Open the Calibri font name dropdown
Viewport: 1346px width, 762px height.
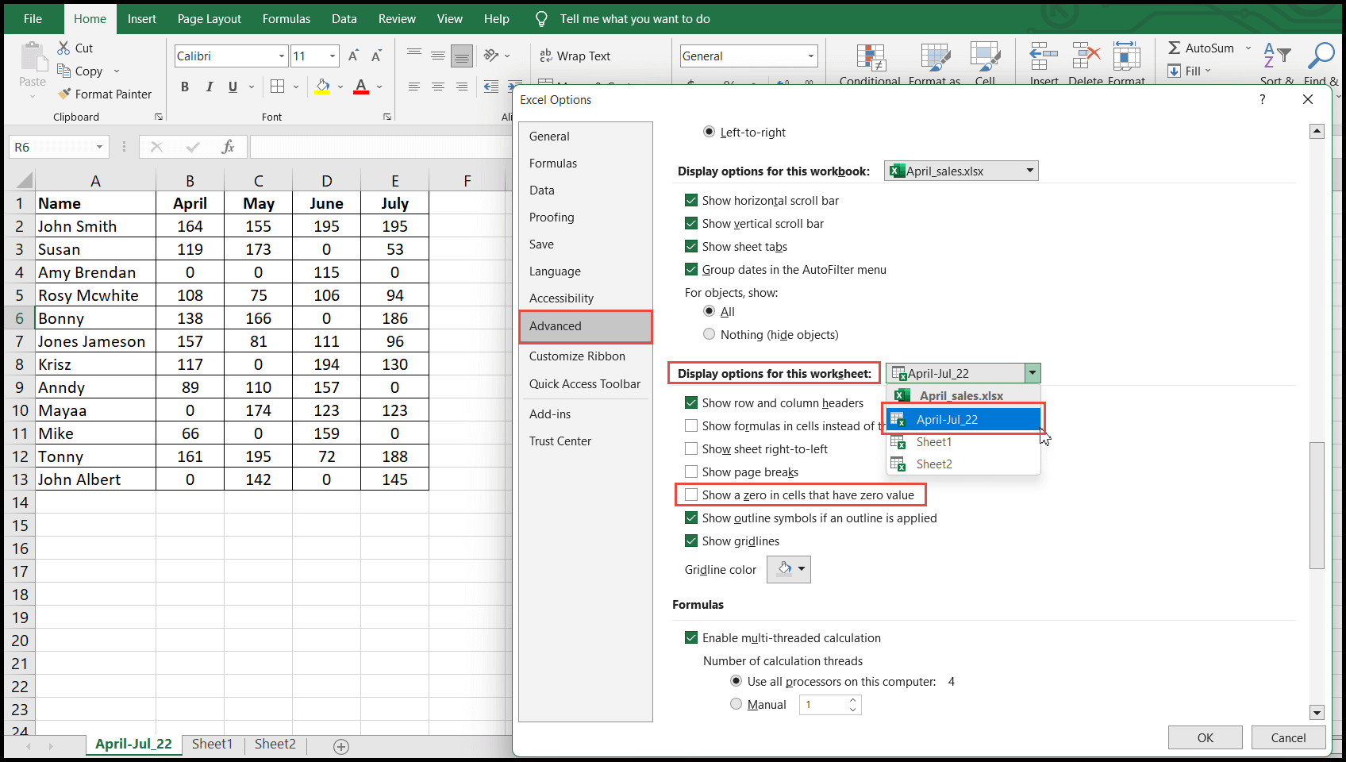coord(281,56)
